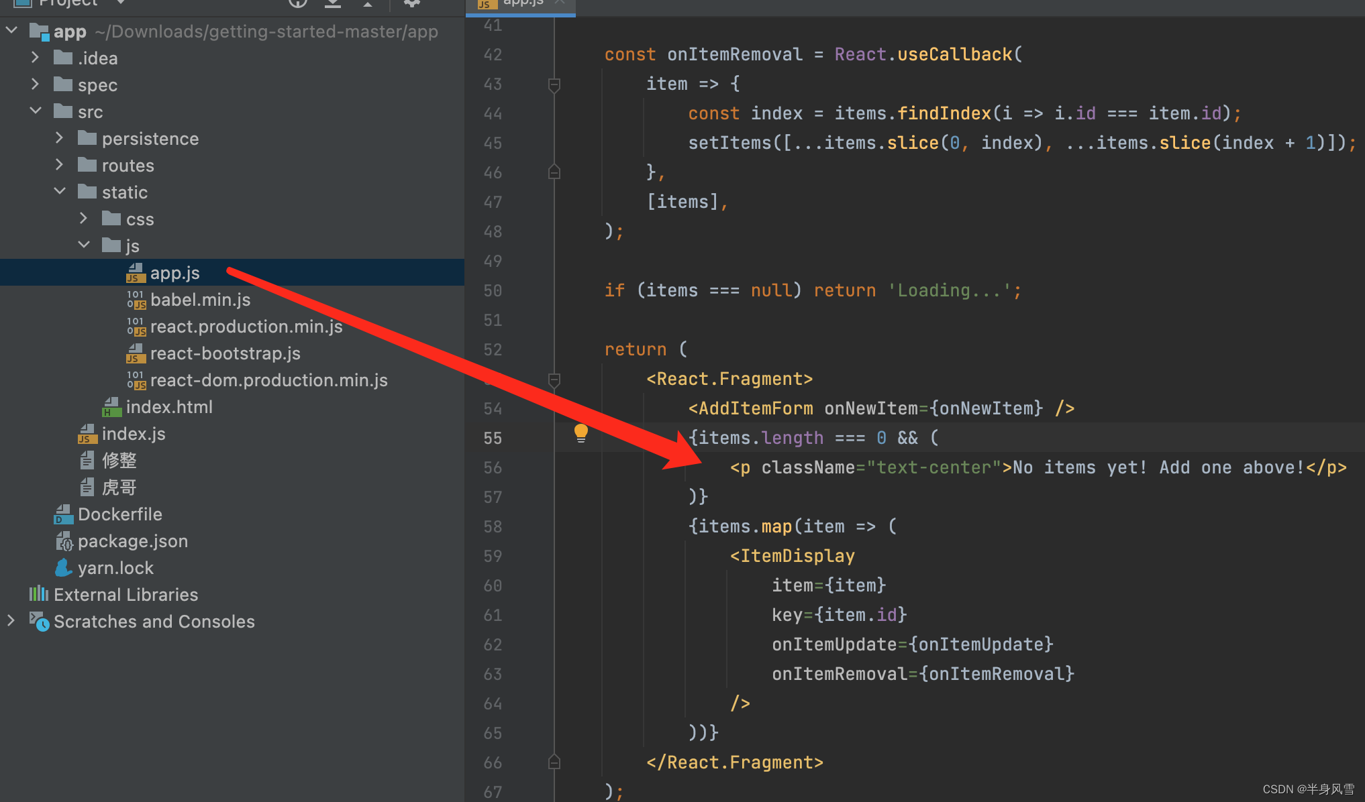The height and width of the screenshot is (802, 1365).
Task: Click 'text-center' className string
Action: click(x=933, y=467)
